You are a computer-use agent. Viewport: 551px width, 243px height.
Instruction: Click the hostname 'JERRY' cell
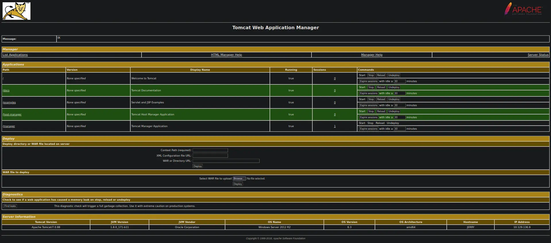(x=470, y=227)
